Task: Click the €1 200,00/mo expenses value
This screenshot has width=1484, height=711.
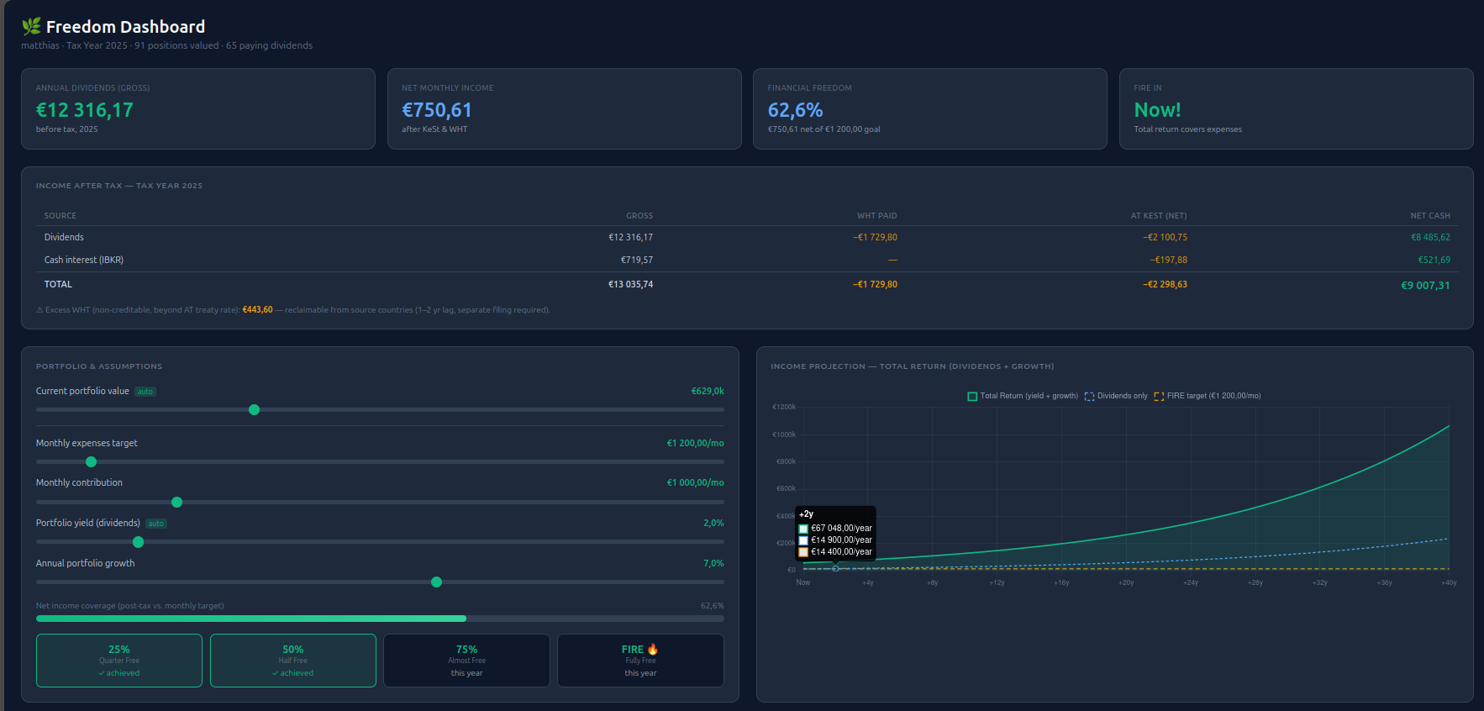Action: coord(696,444)
